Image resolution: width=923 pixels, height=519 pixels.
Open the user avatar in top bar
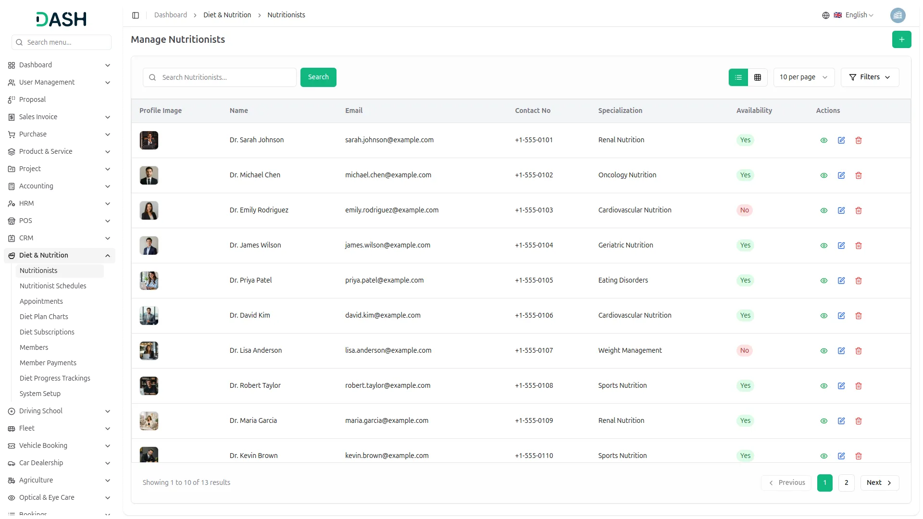(898, 15)
